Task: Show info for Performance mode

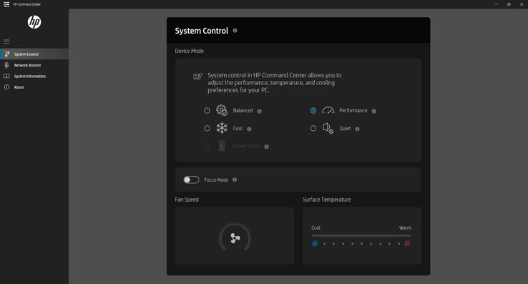Action: (x=373, y=111)
